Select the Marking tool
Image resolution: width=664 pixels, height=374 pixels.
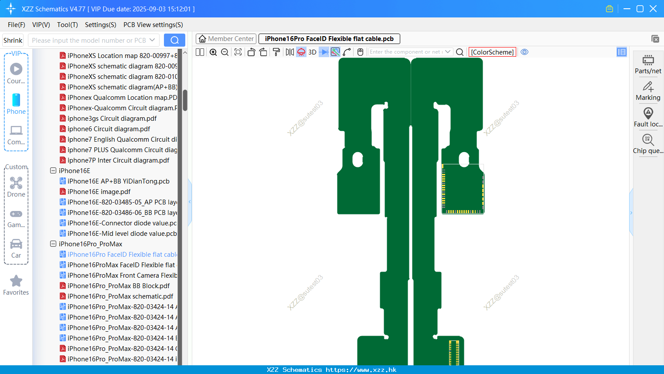(x=648, y=91)
